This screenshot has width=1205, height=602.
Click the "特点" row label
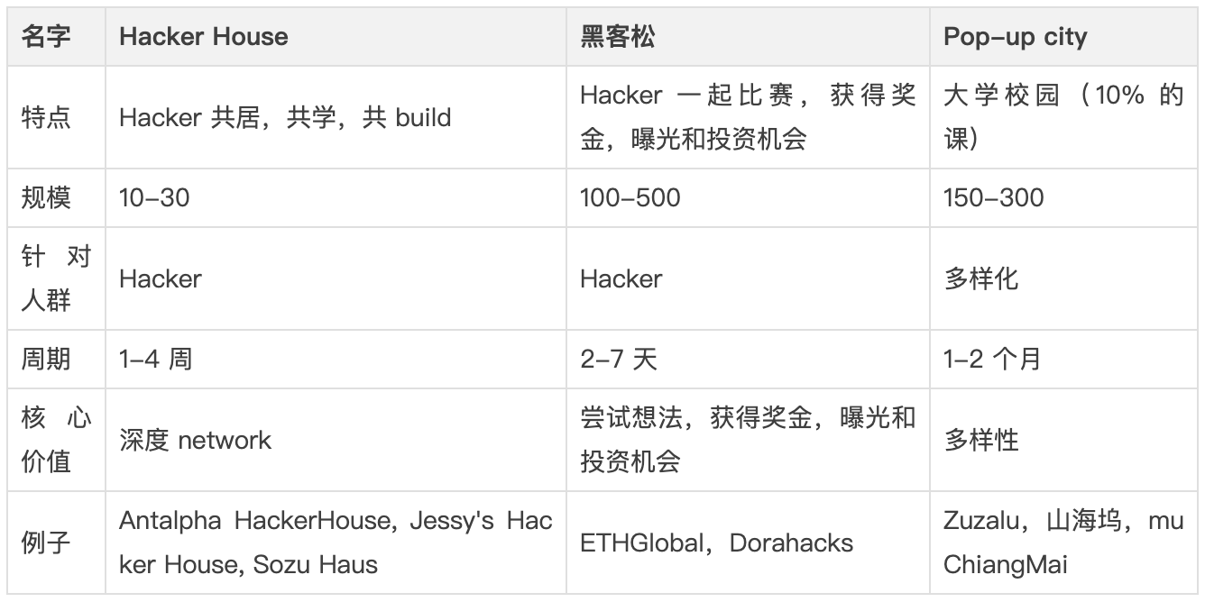pyautogui.click(x=46, y=118)
